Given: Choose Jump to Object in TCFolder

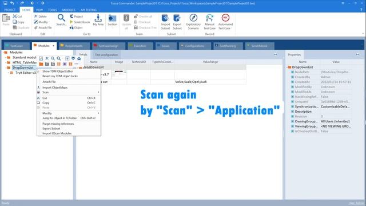Looking at the screenshot, I should point(69,118).
